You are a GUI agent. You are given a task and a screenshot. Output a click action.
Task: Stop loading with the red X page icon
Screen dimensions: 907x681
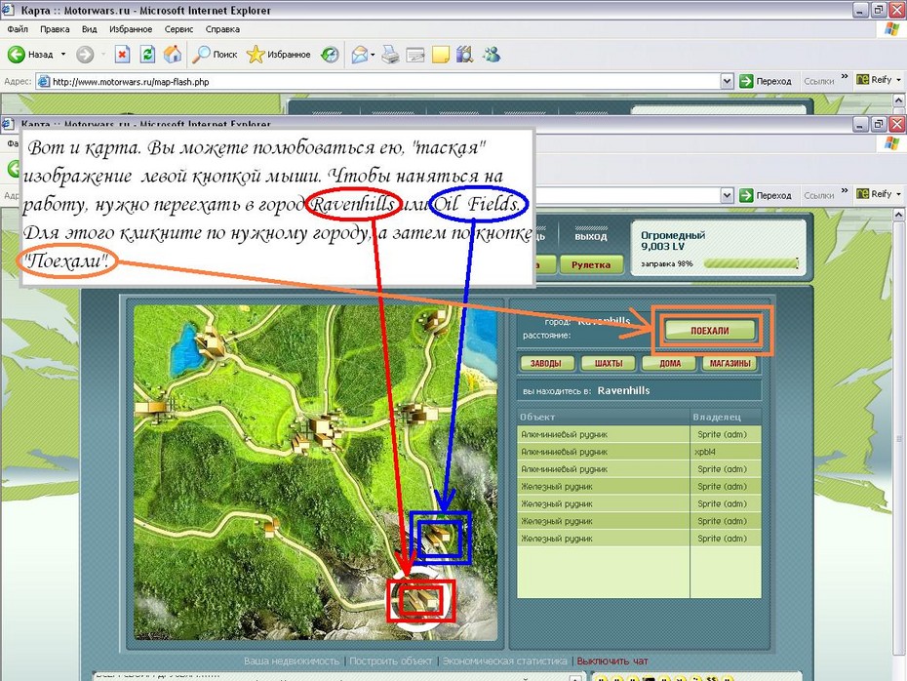(x=122, y=55)
